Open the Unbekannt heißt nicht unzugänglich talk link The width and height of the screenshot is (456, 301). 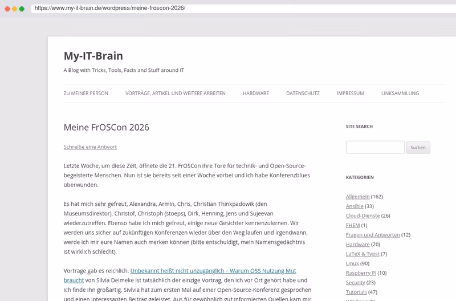point(213,271)
